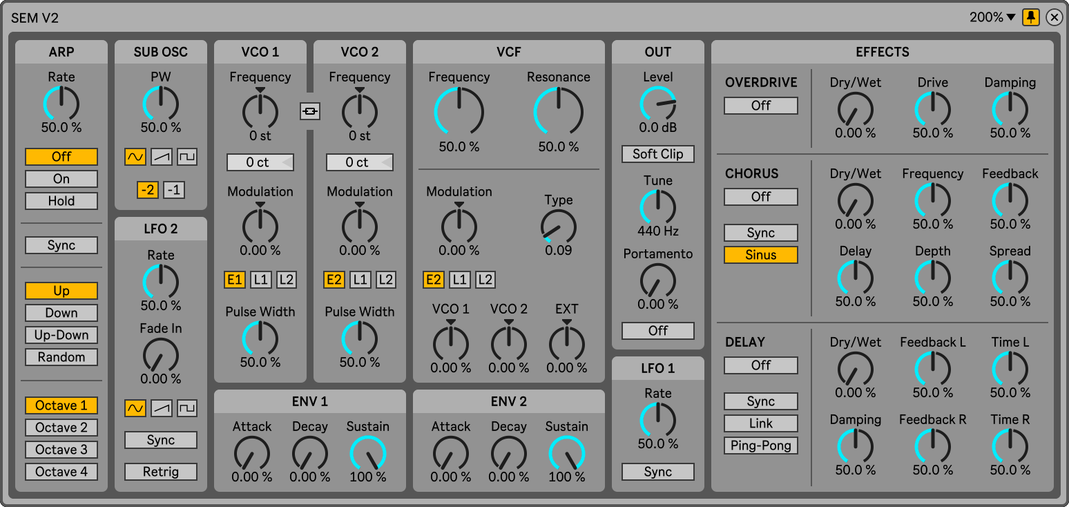Click the SUB OSC PW knob
This screenshot has width=1069, height=507.
tap(161, 104)
